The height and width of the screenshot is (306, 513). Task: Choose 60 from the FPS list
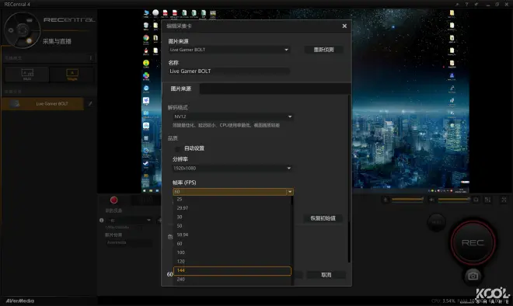[232, 244]
